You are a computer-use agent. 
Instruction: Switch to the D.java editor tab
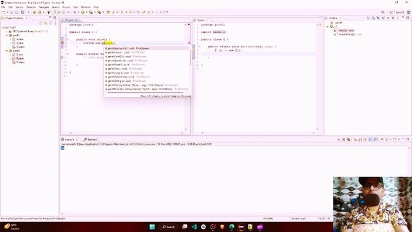click(x=200, y=20)
